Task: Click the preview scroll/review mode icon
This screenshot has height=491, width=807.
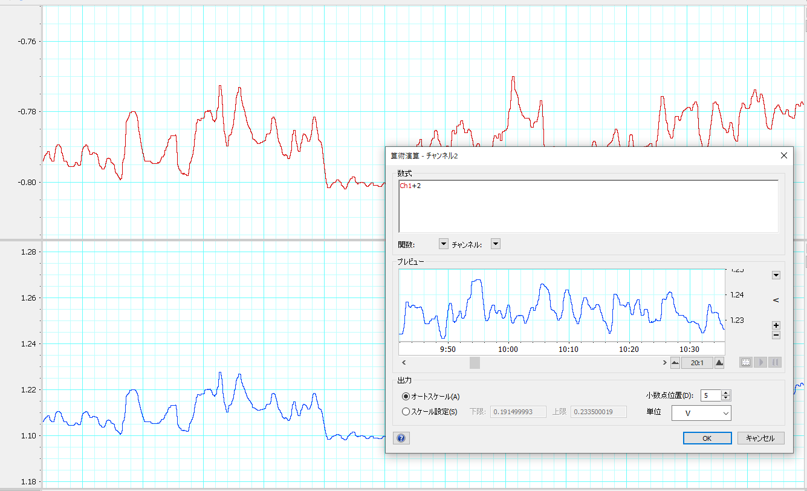Action: coord(746,362)
